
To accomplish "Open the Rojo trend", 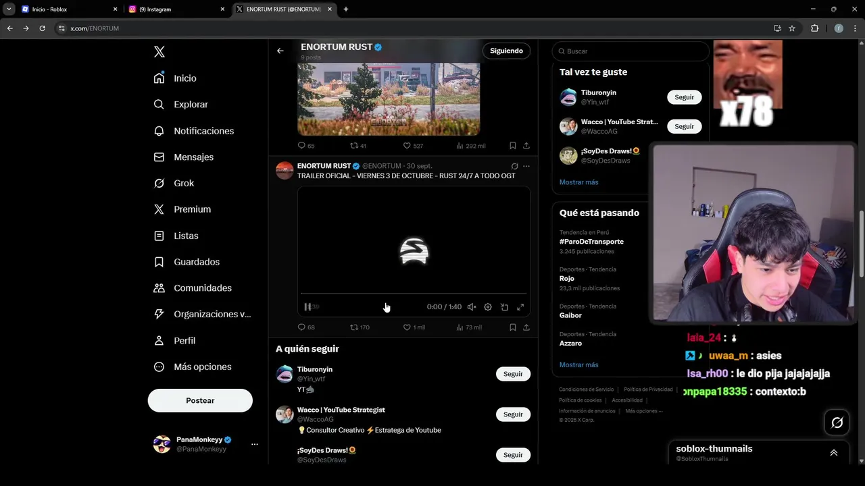I will pos(566,279).
